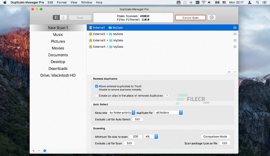
Task: Select Pictures in sidebar
Action: [x=58, y=41]
